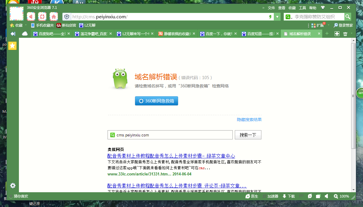Click the vertical scrollbar thumb
Image resolution: width=363 pixels, height=207 pixels.
coord(354,96)
